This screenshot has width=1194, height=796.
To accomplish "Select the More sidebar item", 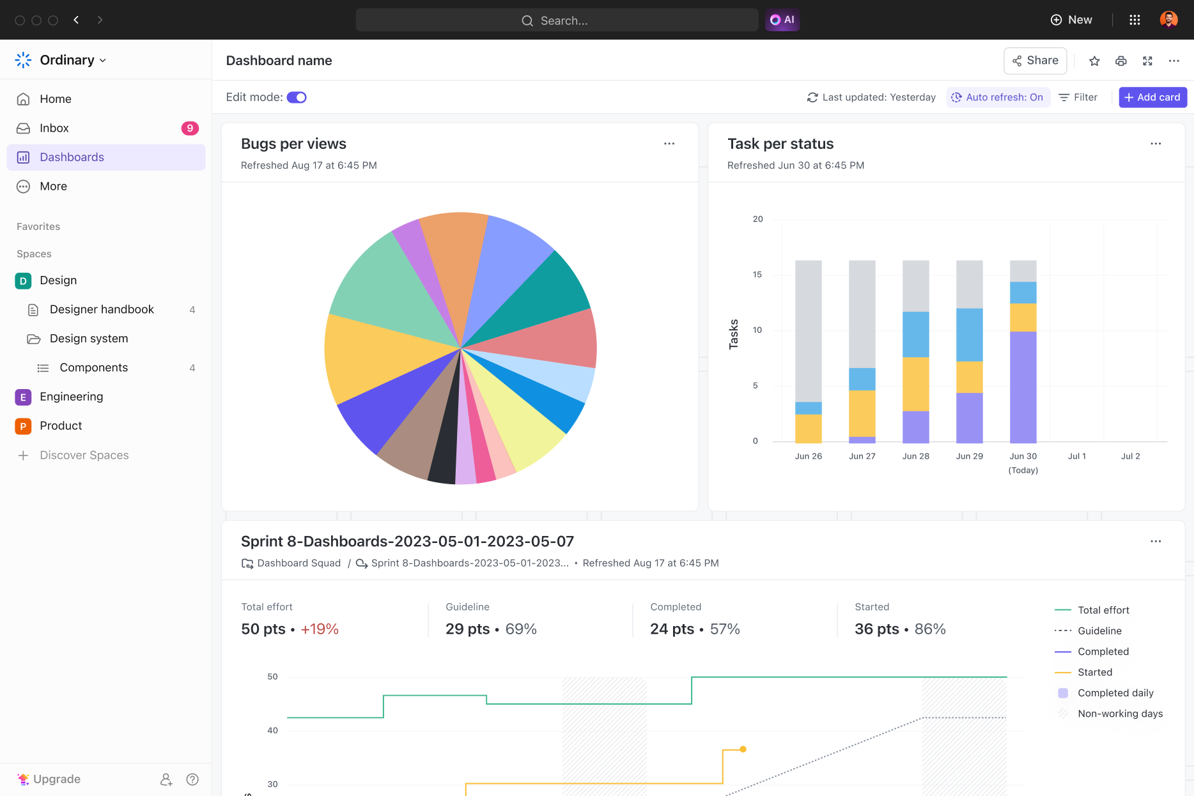I will coord(53,186).
